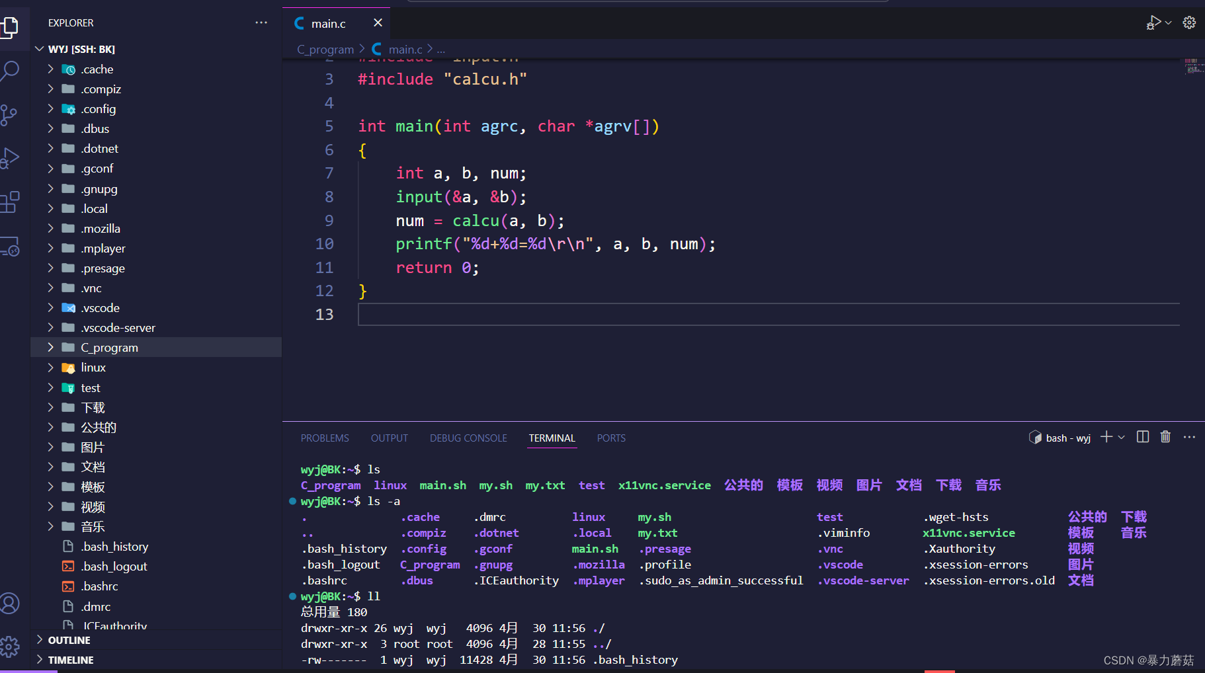1205x673 pixels.
Task: Open the .bash_logout file
Action: (x=157, y=566)
